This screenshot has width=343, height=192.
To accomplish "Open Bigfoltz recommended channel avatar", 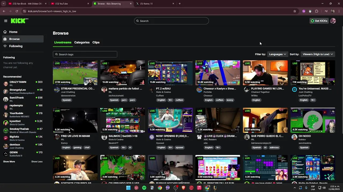I will click(x=6, y=138).
